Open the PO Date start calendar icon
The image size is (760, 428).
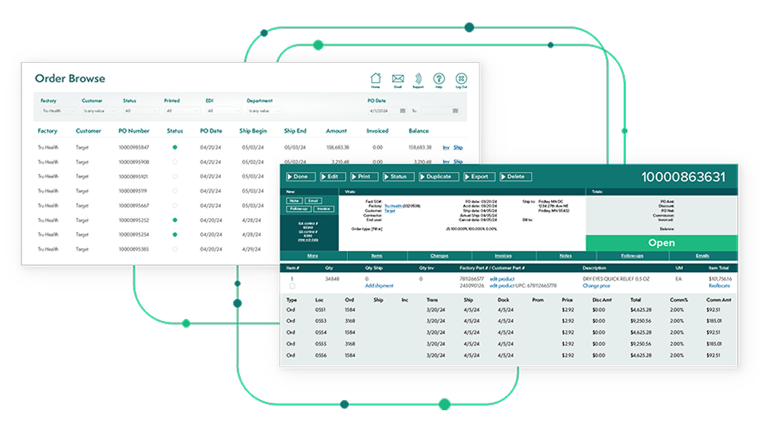pyautogui.click(x=402, y=110)
